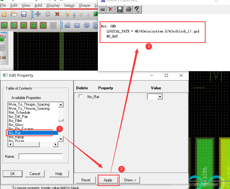Check the Delete checkbox for No_Rat
Screen dimensions: 230x189
81,97
